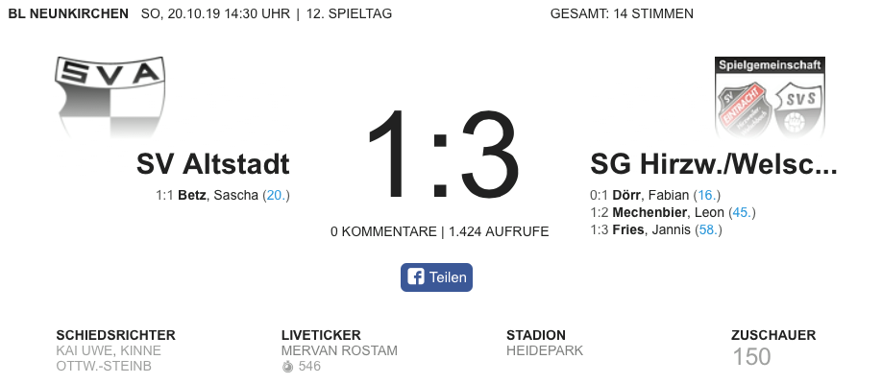
Task: Click the minute 58. goal link
Action: pos(709,230)
